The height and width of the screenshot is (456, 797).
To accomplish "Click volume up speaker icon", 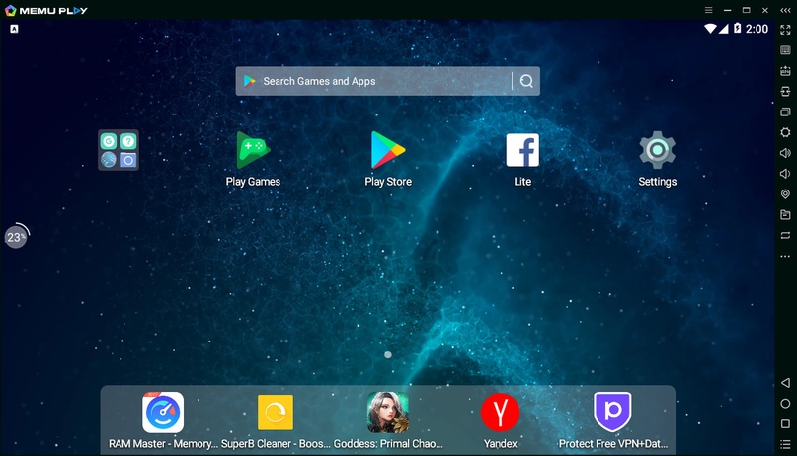I will point(785,153).
